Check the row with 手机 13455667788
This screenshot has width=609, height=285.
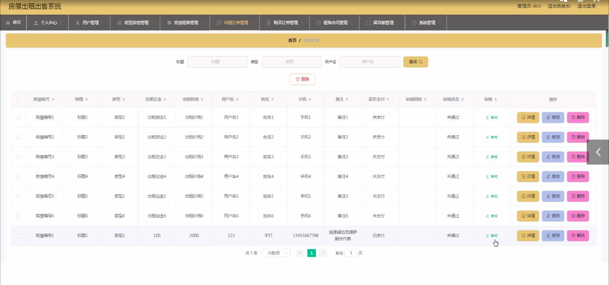18,235
